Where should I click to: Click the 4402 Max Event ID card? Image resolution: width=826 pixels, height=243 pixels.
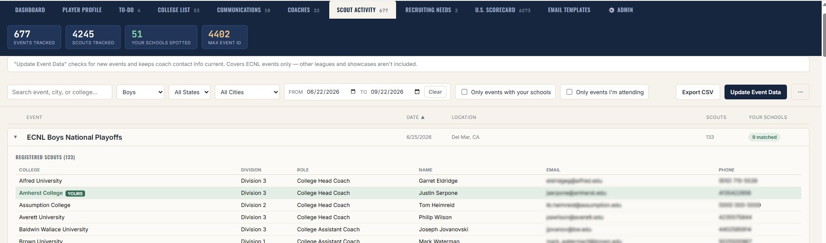(224, 37)
